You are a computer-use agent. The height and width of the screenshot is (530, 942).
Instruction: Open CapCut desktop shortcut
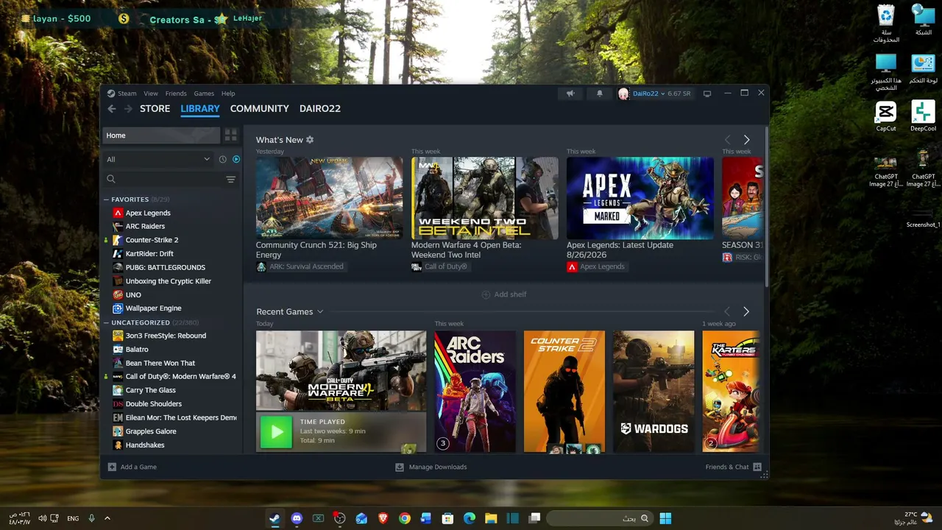(886, 116)
